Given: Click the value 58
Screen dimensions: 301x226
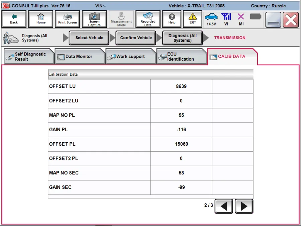Looking at the screenshot, I should [x=181, y=173].
